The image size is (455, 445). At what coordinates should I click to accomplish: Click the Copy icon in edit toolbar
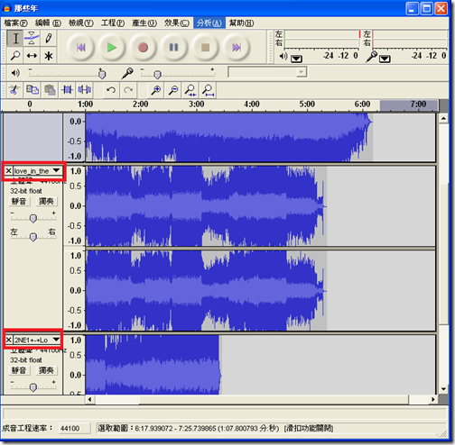[x=32, y=90]
